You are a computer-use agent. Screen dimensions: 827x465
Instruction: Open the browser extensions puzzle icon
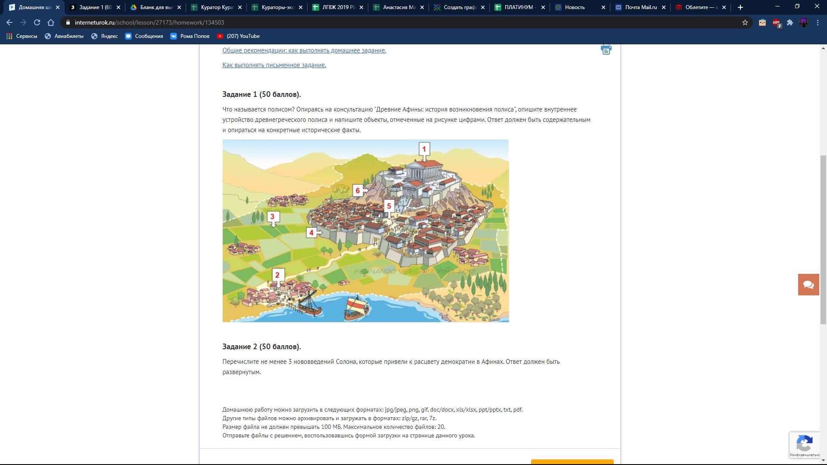click(790, 22)
